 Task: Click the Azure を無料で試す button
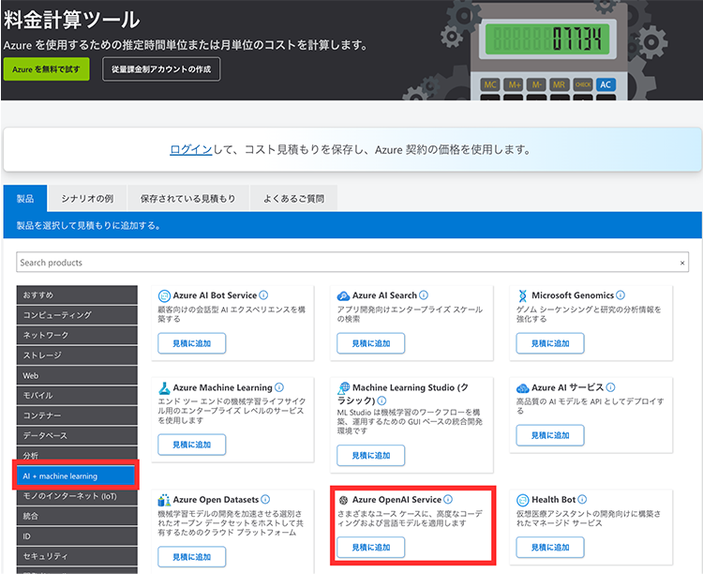tap(46, 69)
